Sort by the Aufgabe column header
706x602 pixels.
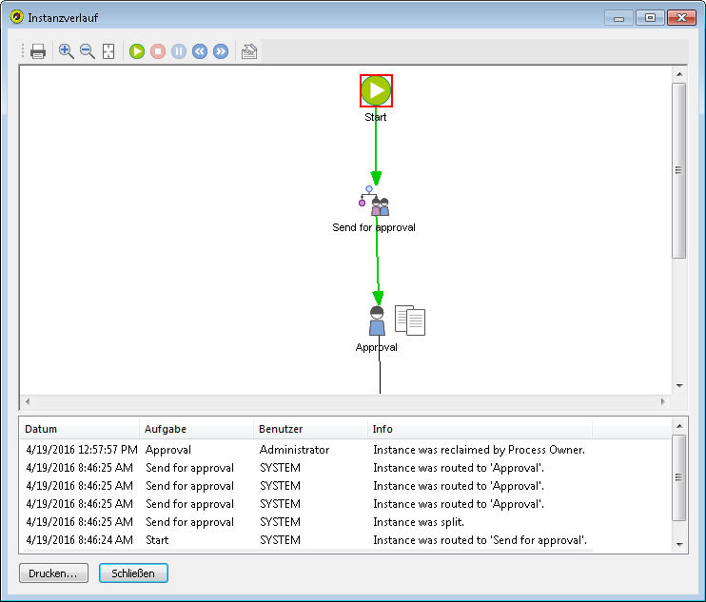pos(196,429)
